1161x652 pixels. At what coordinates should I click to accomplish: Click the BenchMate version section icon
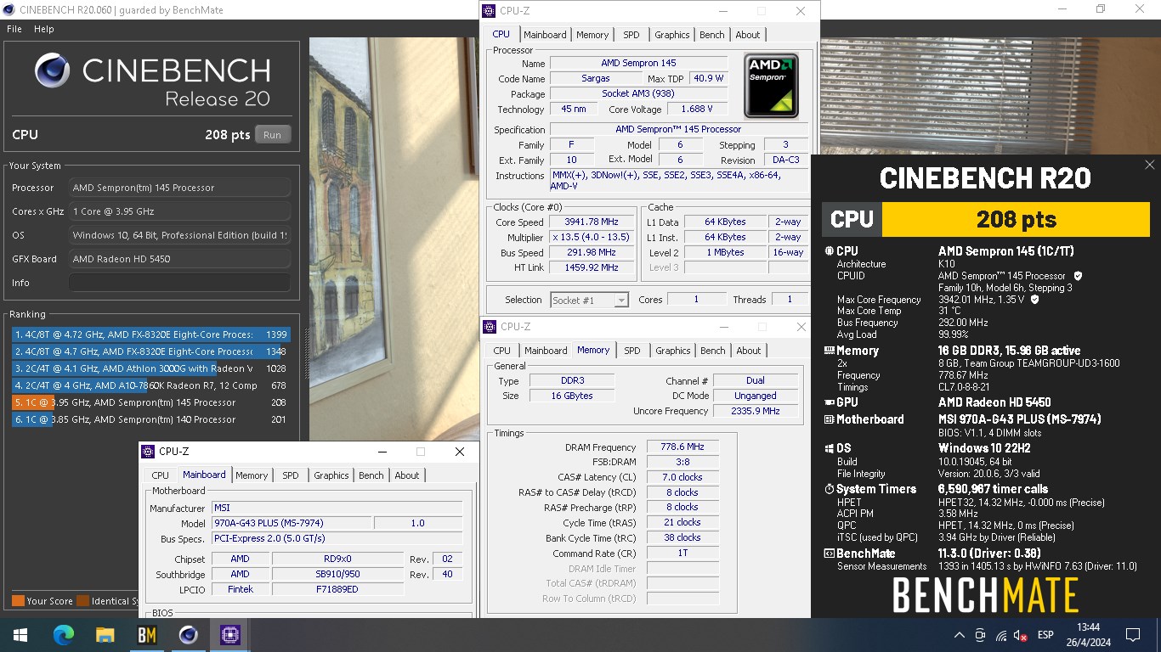pyautogui.click(x=830, y=554)
